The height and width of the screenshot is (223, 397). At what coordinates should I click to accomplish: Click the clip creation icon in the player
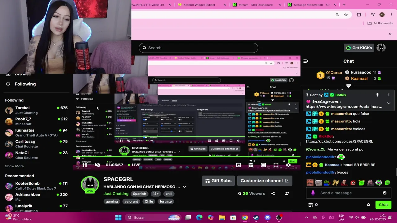pyautogui.click(x=251, y=165)
